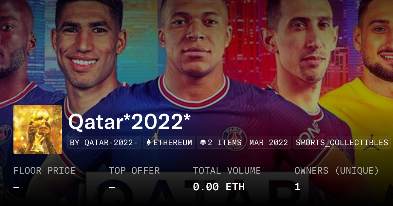This screenshot has width=393, height=206.
Task: Open the BY QATAR-2022- creator badge
Action: [x=104, y=143]
